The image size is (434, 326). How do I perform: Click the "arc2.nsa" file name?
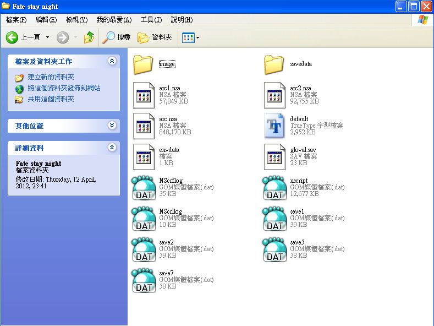tap(300, 88)
